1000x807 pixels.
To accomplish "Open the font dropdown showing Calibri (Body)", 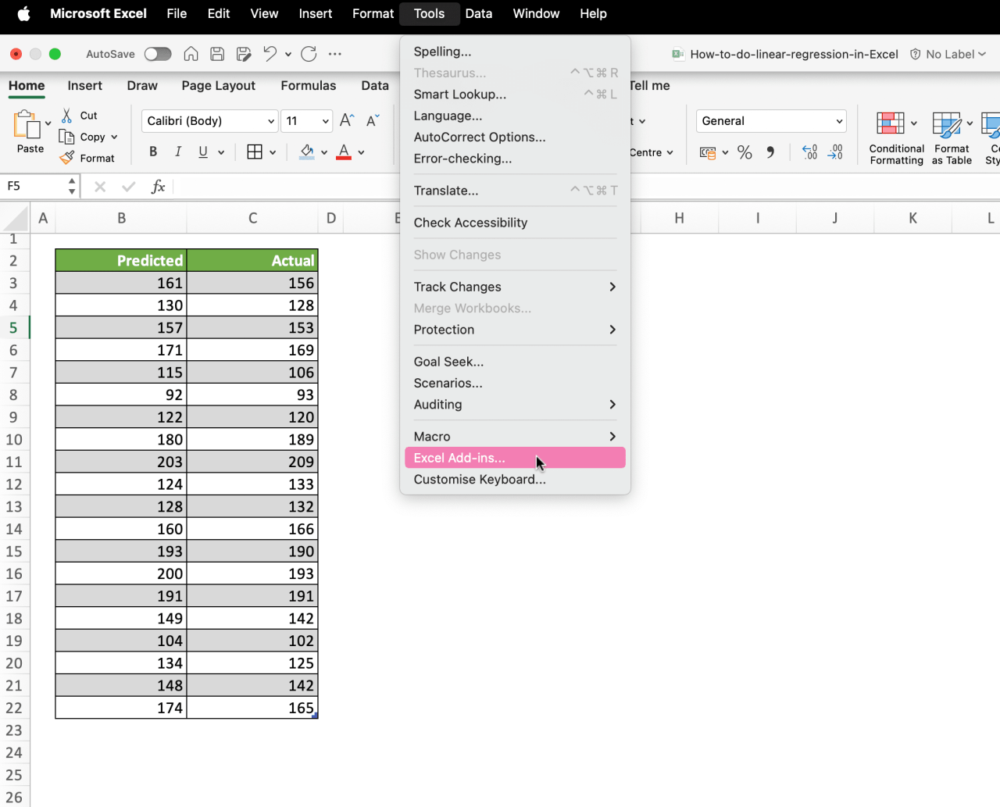I will pyautogui.click(x=209, y=121).
